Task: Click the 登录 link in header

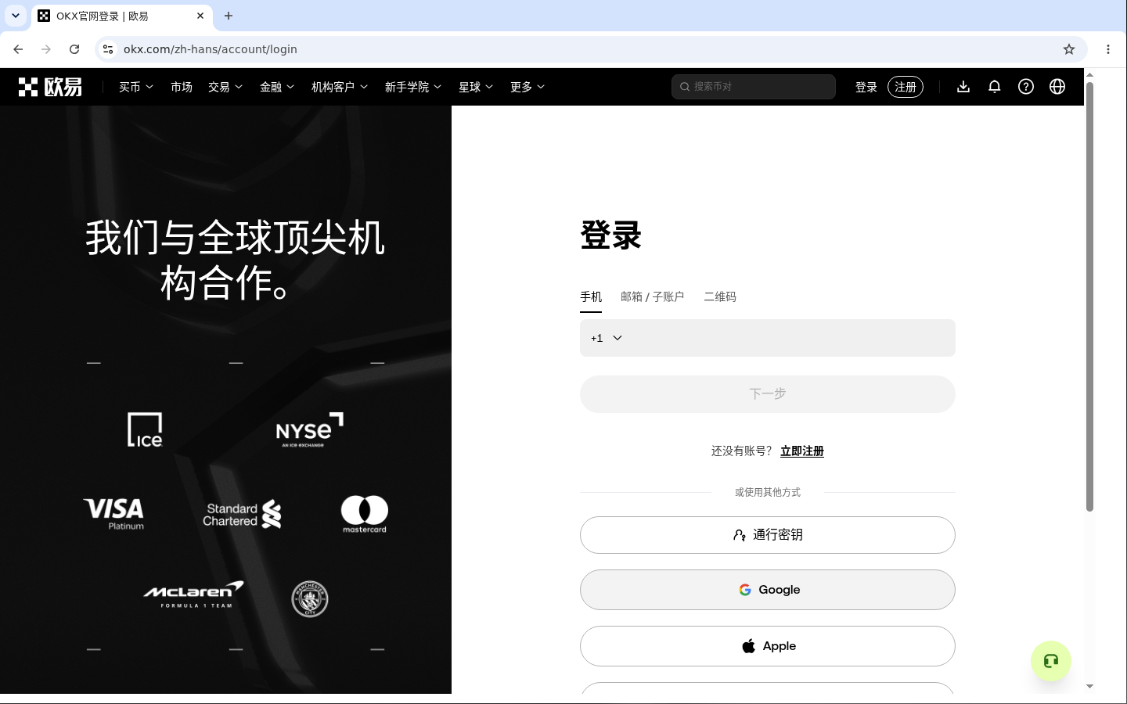Action: pyautogui.click(x=866, y=87)
